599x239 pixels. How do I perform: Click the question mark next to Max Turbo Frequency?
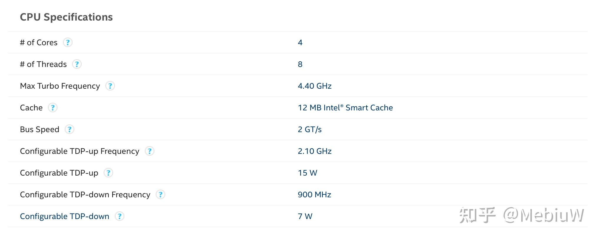pyautogui.click(x=110, y=86)
